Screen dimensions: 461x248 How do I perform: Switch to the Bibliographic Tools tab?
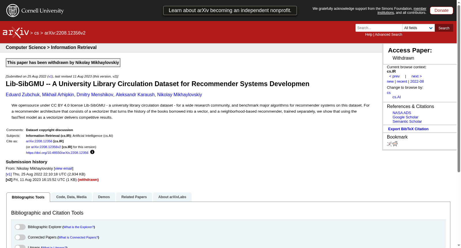[28, 197]
